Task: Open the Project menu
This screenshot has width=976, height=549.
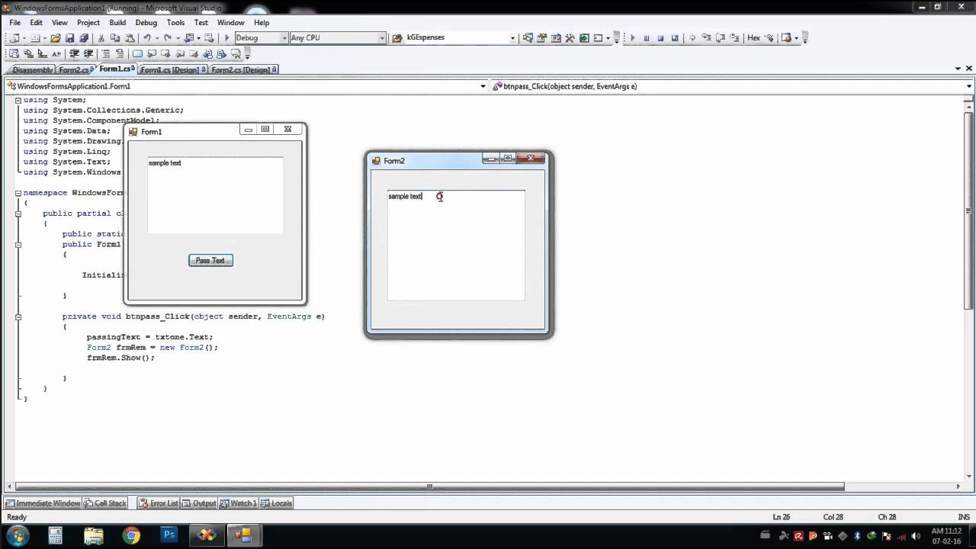Action: (x=88, y=22)
